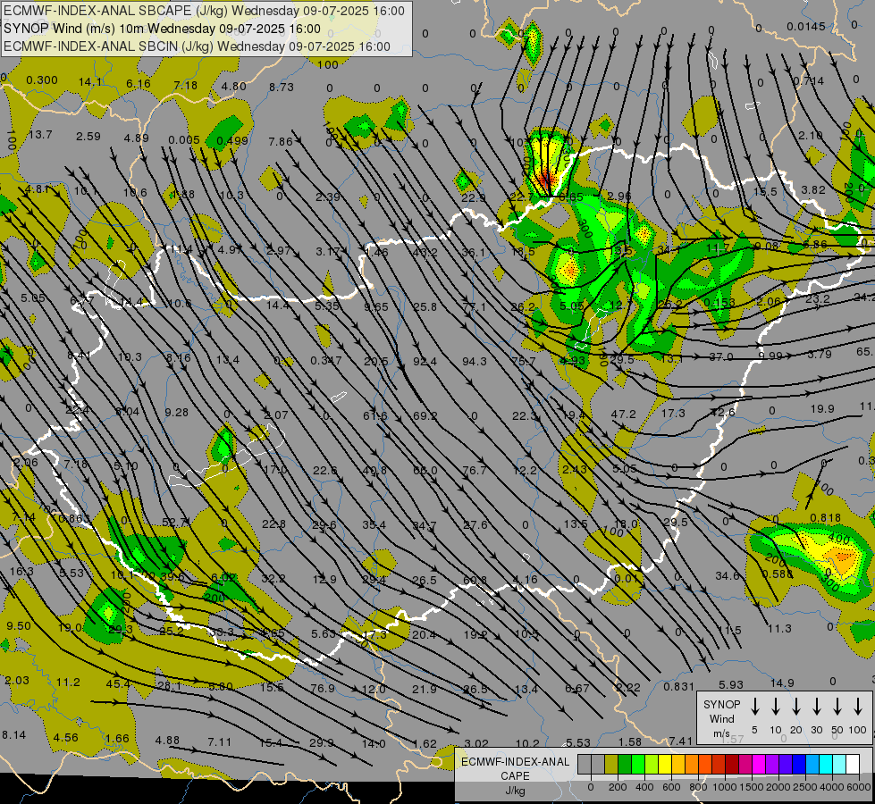
Task: Pick the deep blue swatch before 2500
Action: [x=798, y=764]
